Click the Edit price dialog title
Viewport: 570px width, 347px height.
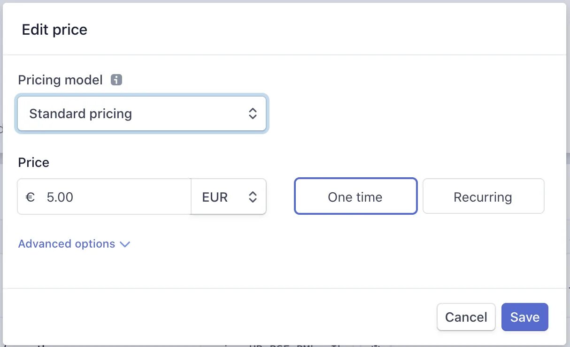pos(54,30)
